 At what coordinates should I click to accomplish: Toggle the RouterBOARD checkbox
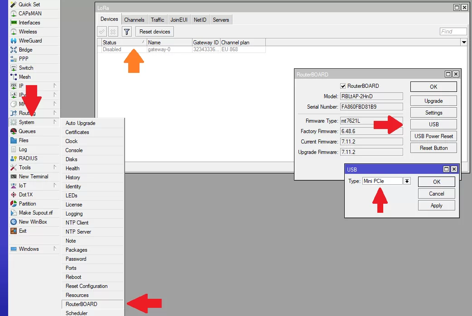click(x=343, y=86)
